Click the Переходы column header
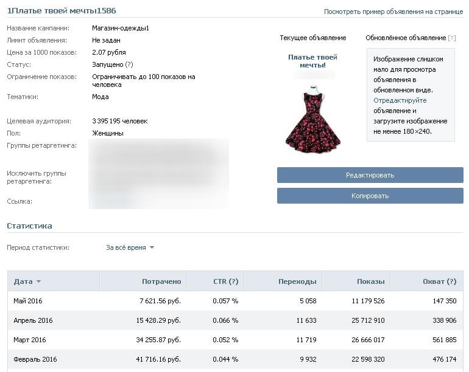The height and width of the screenshot is (372, 469). click(297, 281)
